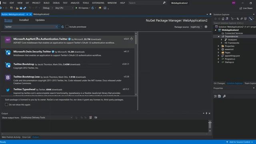Select Connected Services in Solution Explorer
Image resolution: width=256 pixels, height=144 pixels.
pos(234,33)
